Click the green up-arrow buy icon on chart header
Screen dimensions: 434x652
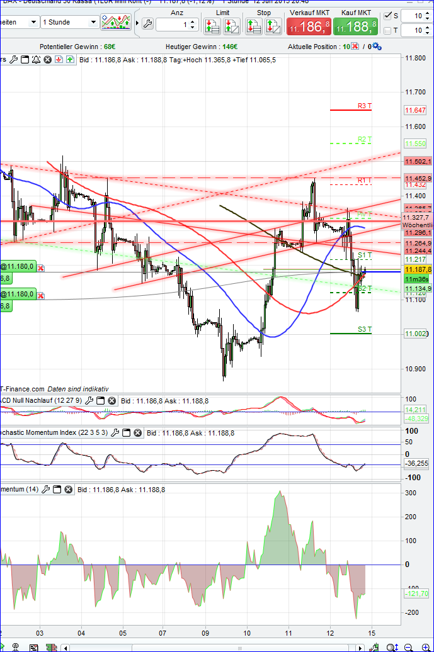[x=70, y=60]
